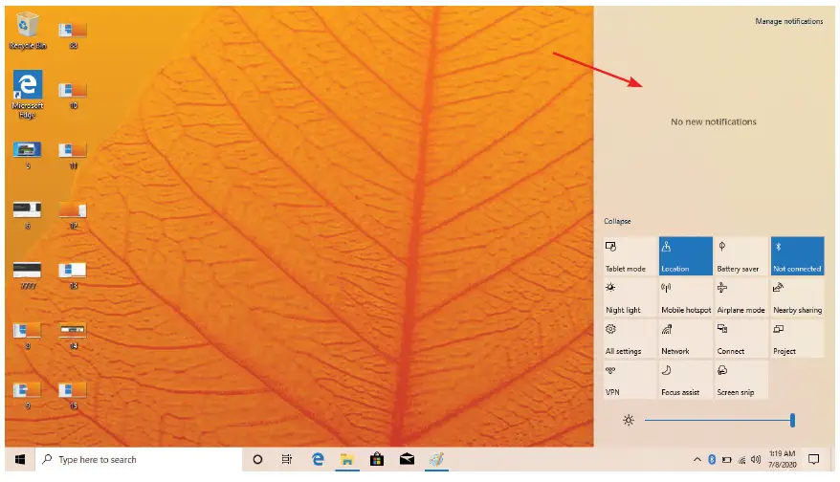This screenshot has width=840, height=482.
Task: Select the desktop file labeled 9
Action: point(28,396)
